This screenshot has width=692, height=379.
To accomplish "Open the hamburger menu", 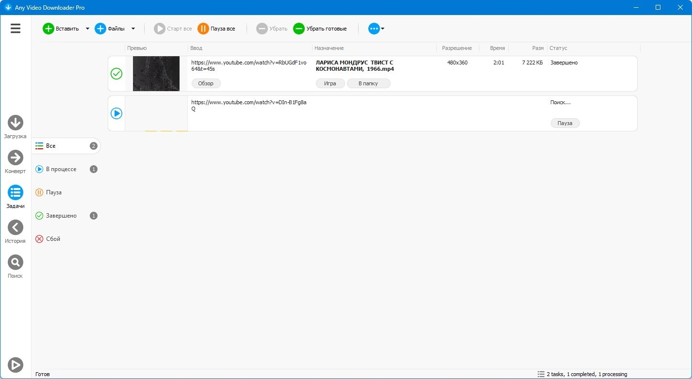I will point(16,29).
